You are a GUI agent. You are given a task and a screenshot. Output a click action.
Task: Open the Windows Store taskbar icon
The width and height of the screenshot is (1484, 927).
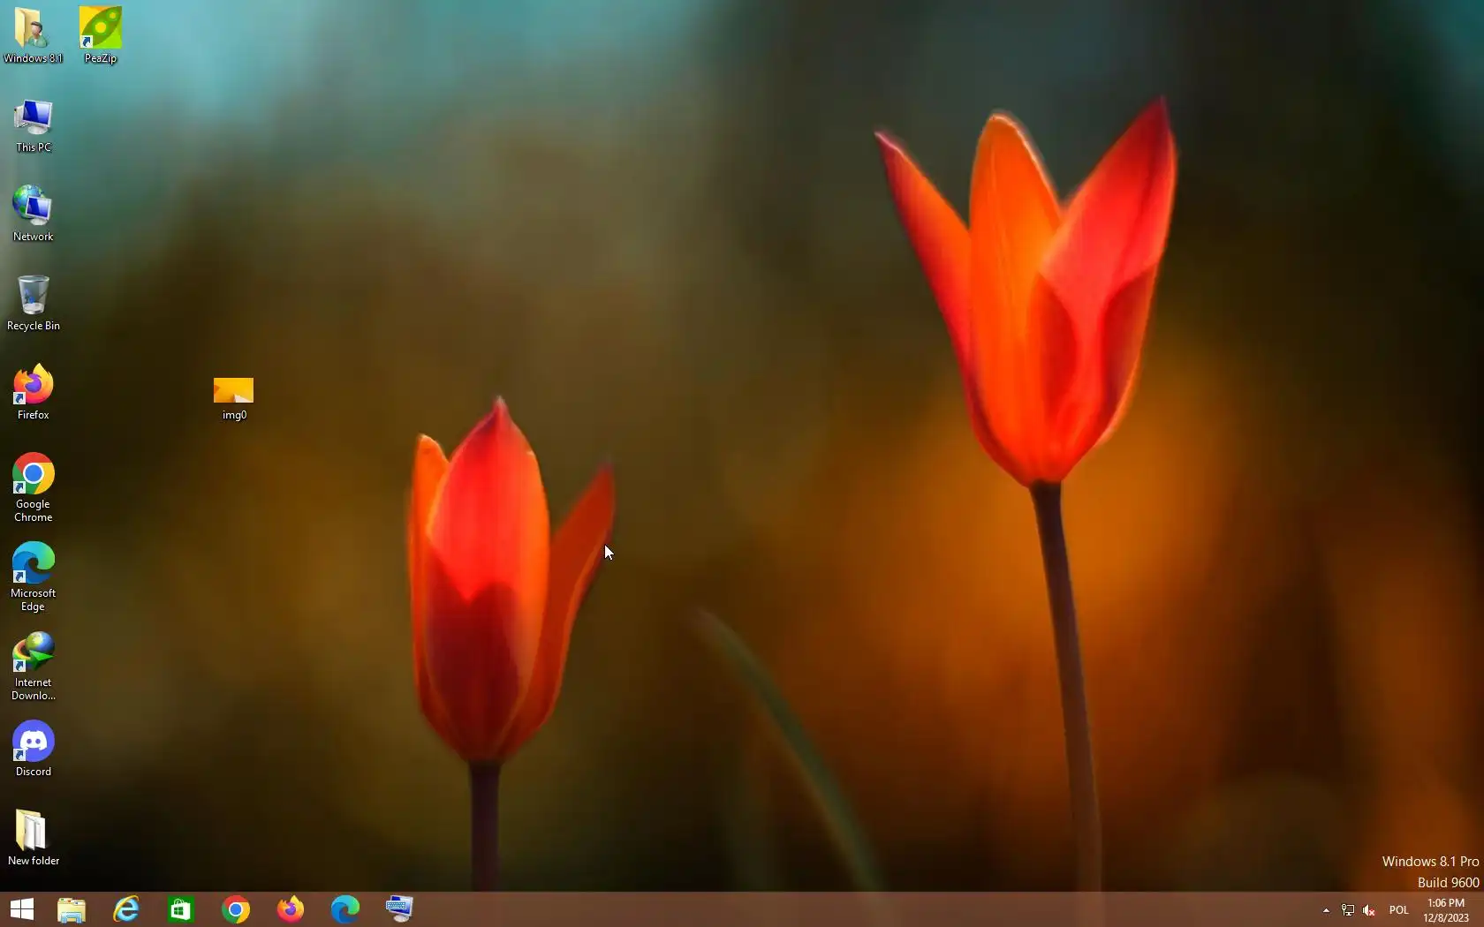(x=181, y=909)
